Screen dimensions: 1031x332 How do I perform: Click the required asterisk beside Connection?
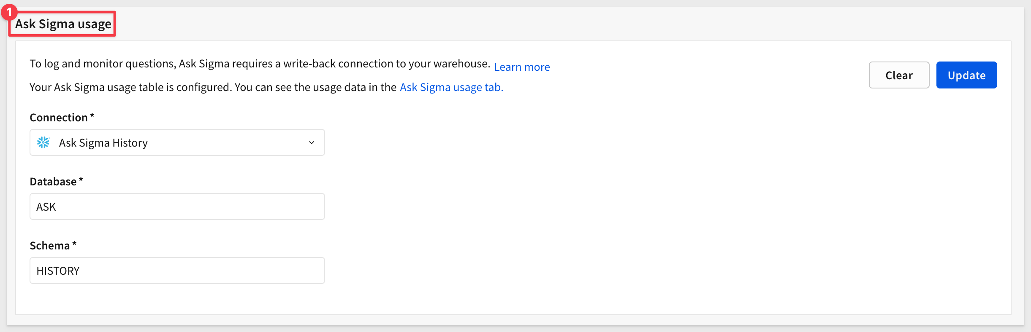[x=92, y=116]
